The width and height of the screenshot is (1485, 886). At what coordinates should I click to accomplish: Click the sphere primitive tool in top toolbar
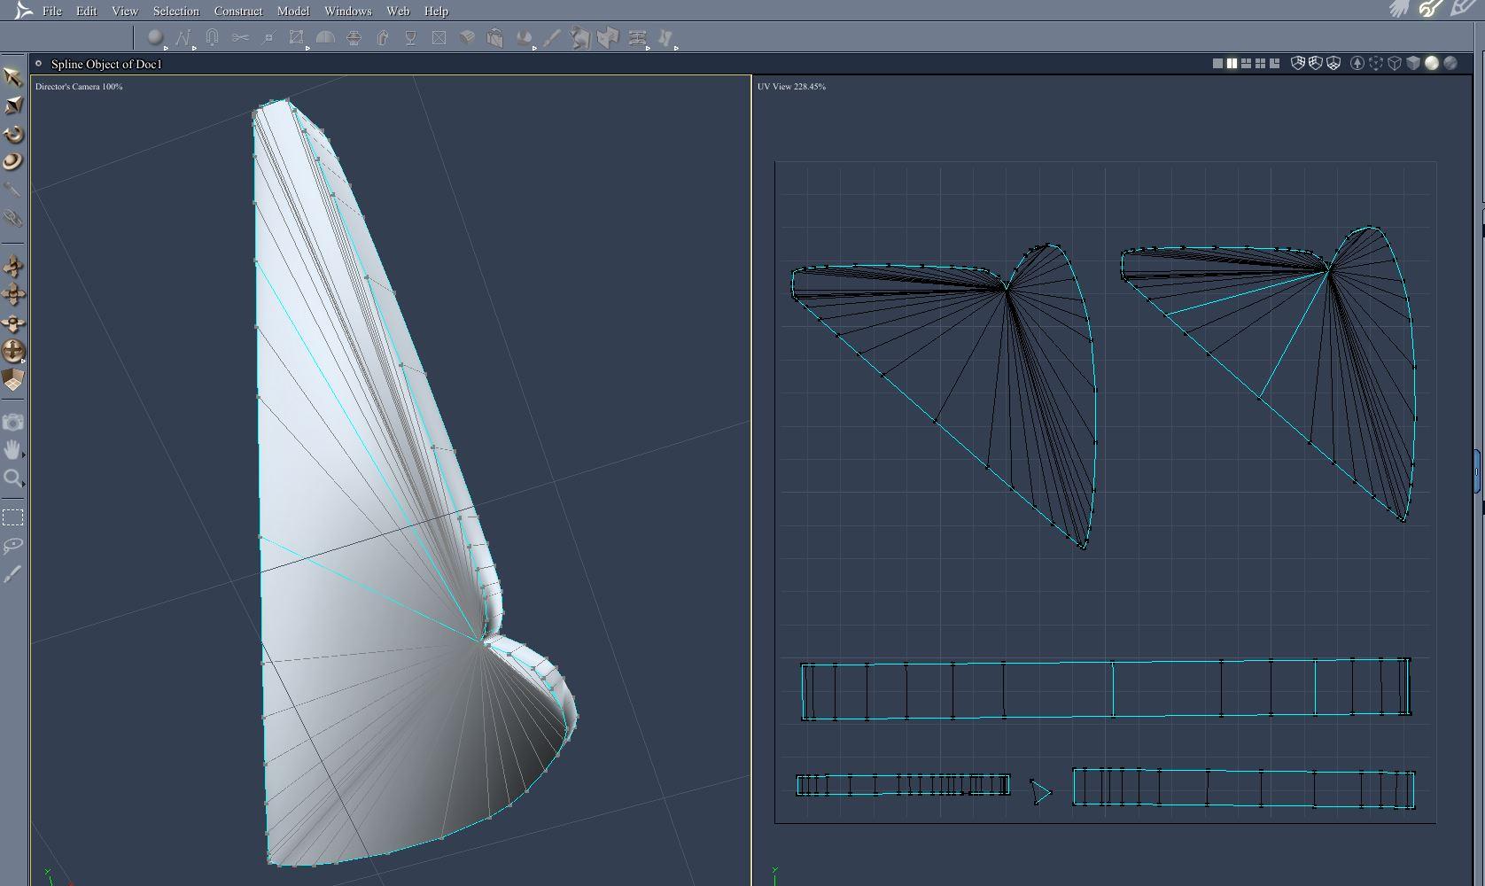[155, 37]
